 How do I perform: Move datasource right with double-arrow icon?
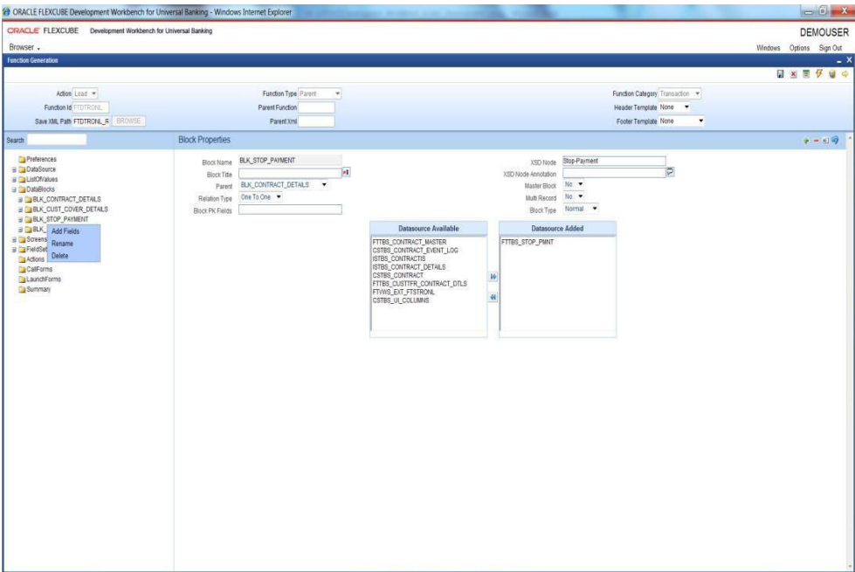493,277
